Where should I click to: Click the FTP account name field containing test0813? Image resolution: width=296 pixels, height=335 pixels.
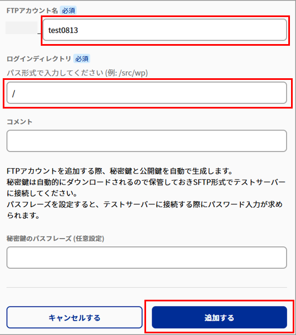(x=165, y=30)
